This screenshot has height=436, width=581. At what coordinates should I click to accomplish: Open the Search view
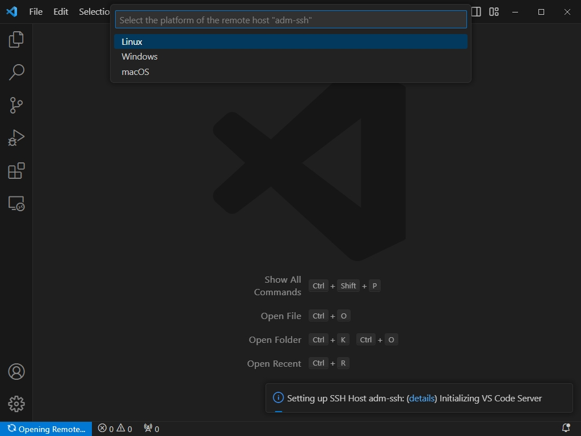[16, 72]
